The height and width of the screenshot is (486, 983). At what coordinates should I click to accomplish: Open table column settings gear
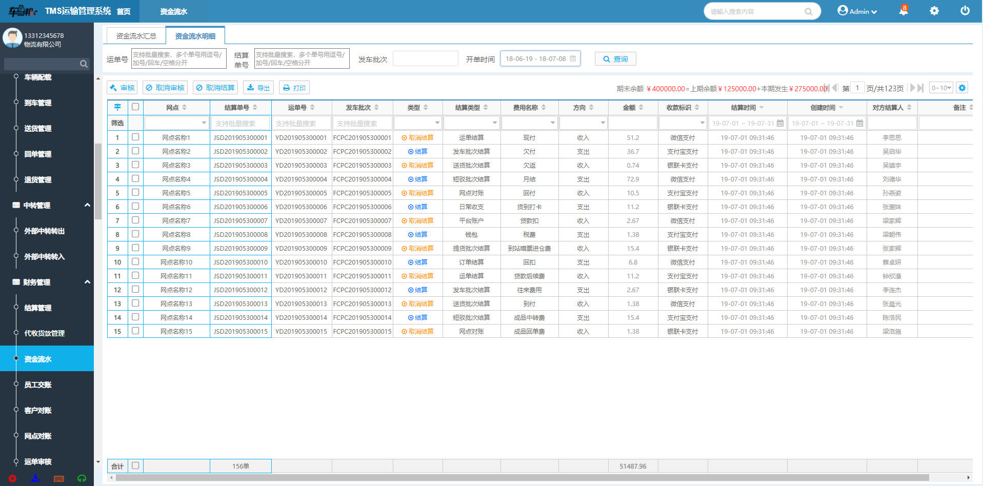click(x=962, y=88)
